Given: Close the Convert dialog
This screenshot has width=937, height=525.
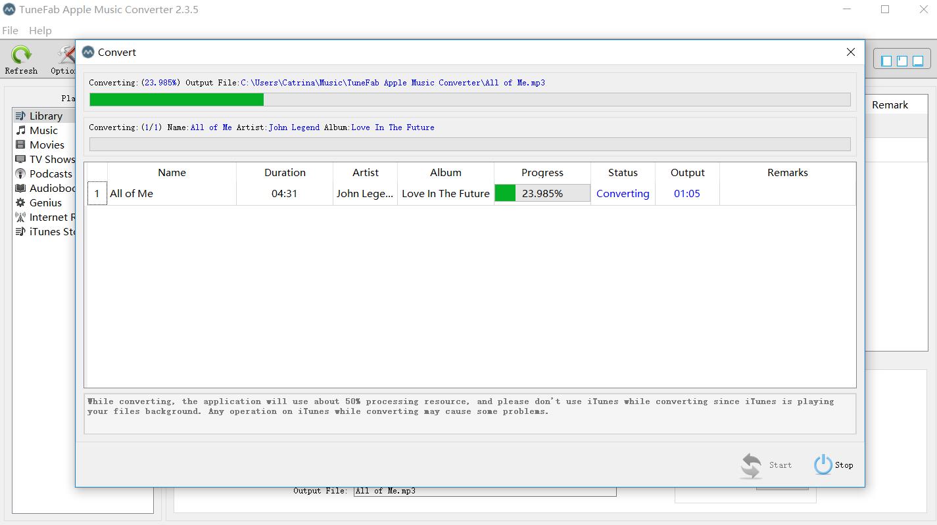Looking at the screenshot, I should click(x=850, y=52).
